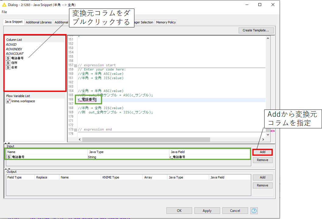
Task: Click the KNIME Type header in Output table
Action: point(122,177)
